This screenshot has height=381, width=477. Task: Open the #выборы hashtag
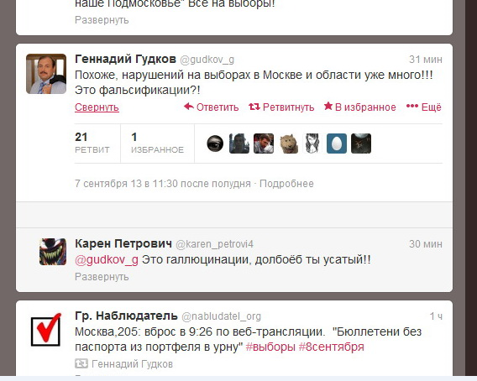tap(270, 347)
